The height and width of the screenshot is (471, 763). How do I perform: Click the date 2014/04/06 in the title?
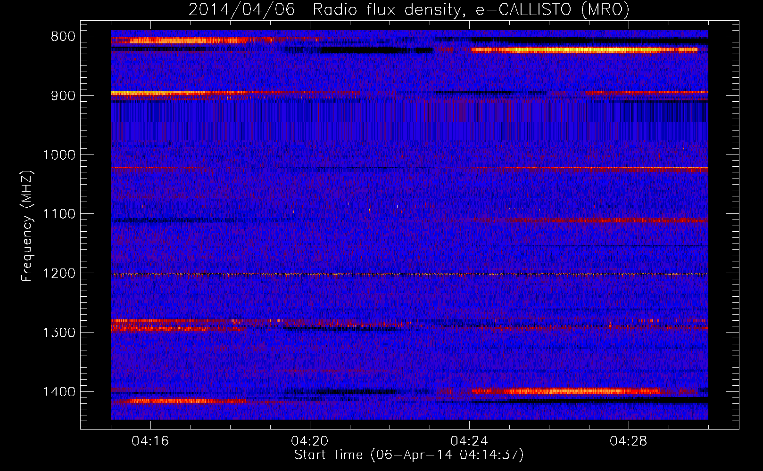(241, 10)
